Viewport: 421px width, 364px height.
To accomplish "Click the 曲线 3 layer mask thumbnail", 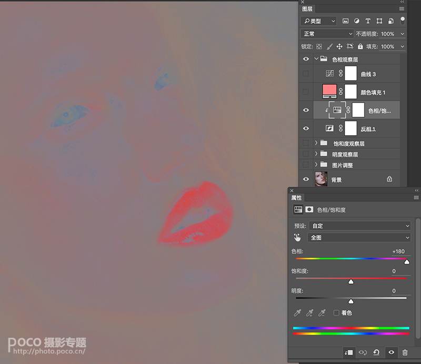I will pos(350,73).
